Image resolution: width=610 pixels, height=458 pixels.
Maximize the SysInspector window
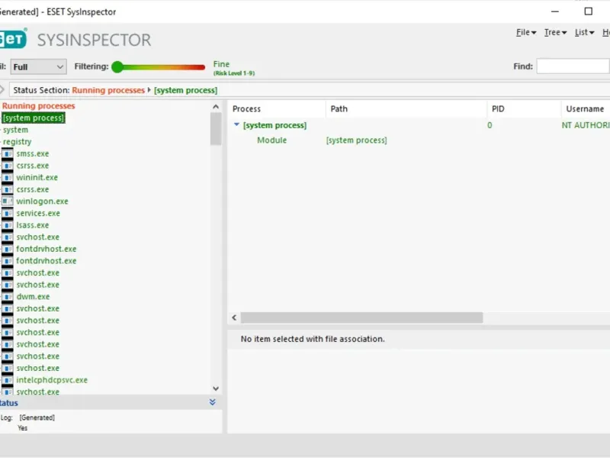point(589,11)
